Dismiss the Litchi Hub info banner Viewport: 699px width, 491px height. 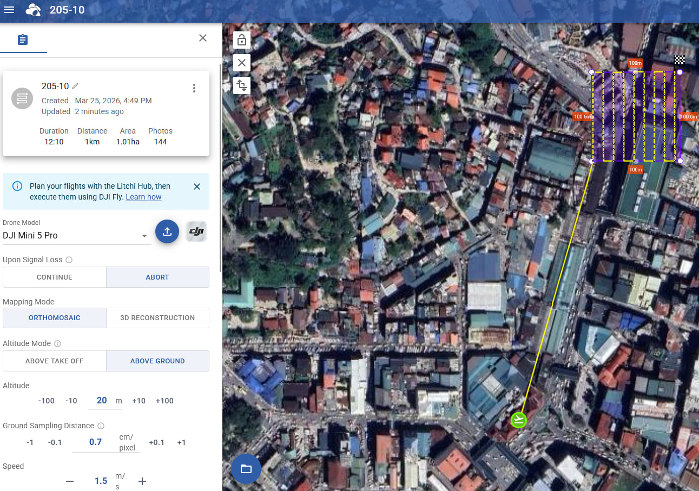[197, 187]
